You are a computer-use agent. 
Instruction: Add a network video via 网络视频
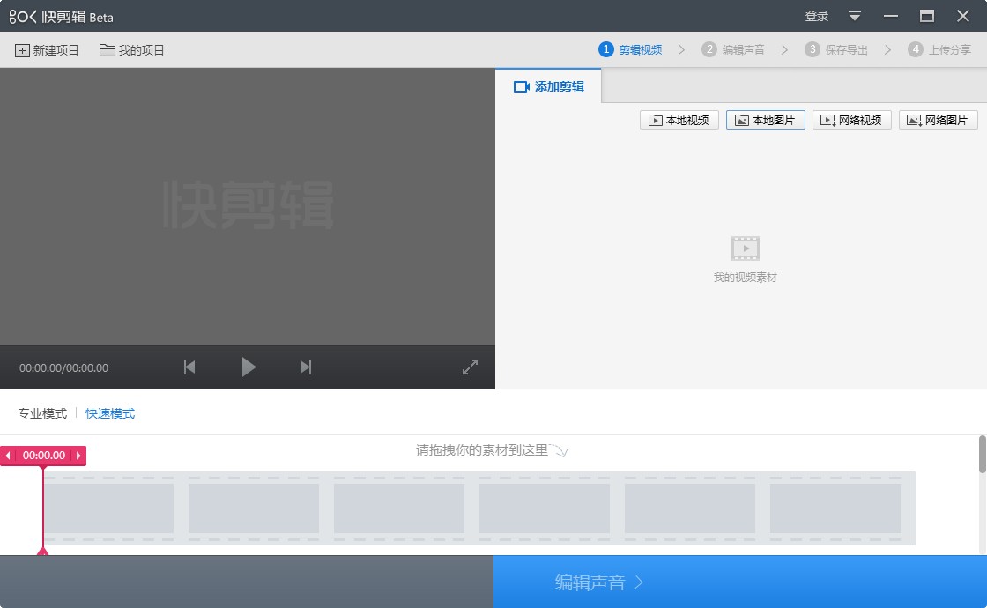pyautogui.click(x=851, y=119)
